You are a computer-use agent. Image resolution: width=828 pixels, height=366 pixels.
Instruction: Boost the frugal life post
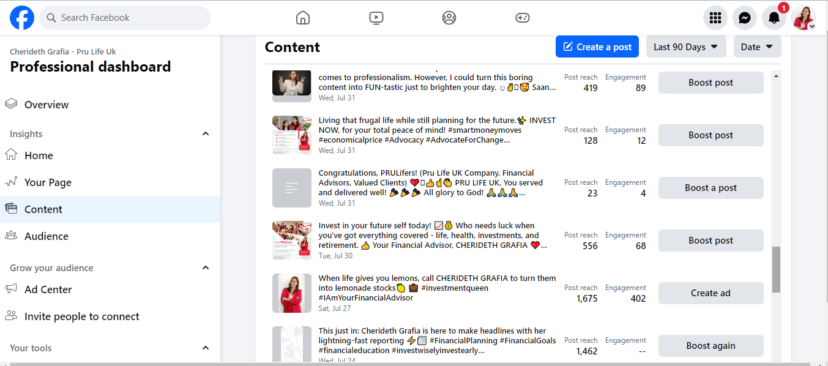click(x=711, y=135)
